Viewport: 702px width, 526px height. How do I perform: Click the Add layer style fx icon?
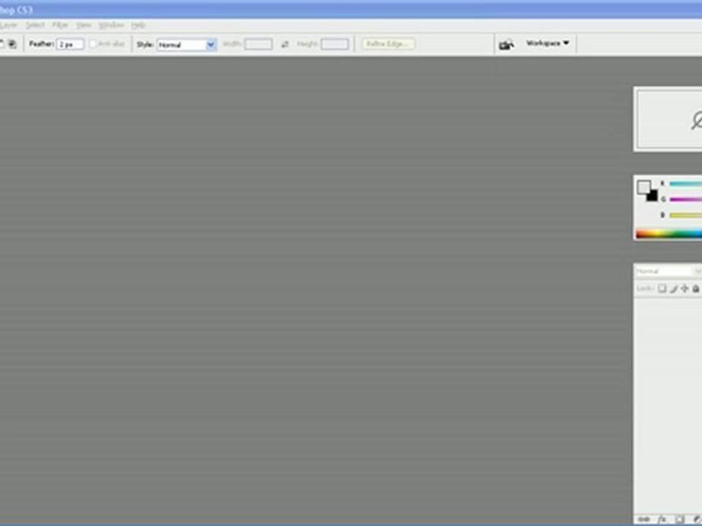[663, 519]
